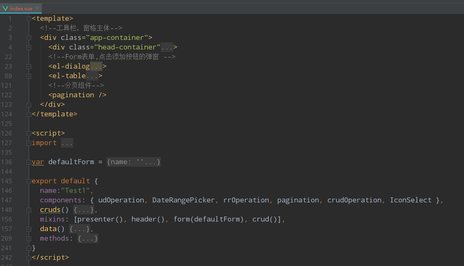Click the folded {...} after cruds()
The width and height of the screenshot is (464, 266).
84,210
